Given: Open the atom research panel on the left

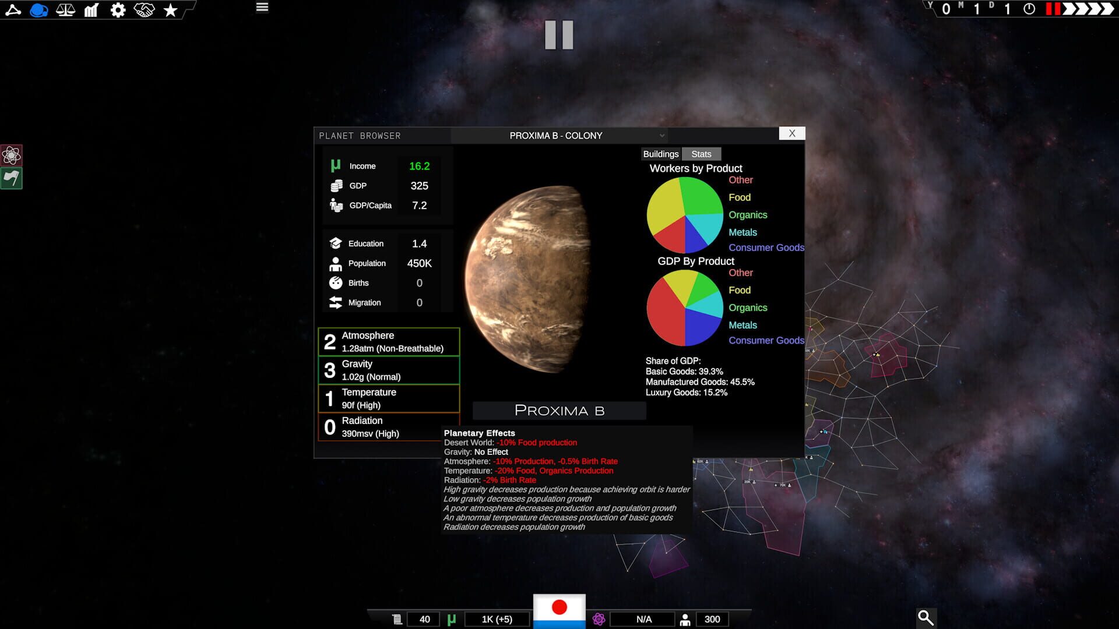Looking at the screenshot, I should (x=11, y=156).
